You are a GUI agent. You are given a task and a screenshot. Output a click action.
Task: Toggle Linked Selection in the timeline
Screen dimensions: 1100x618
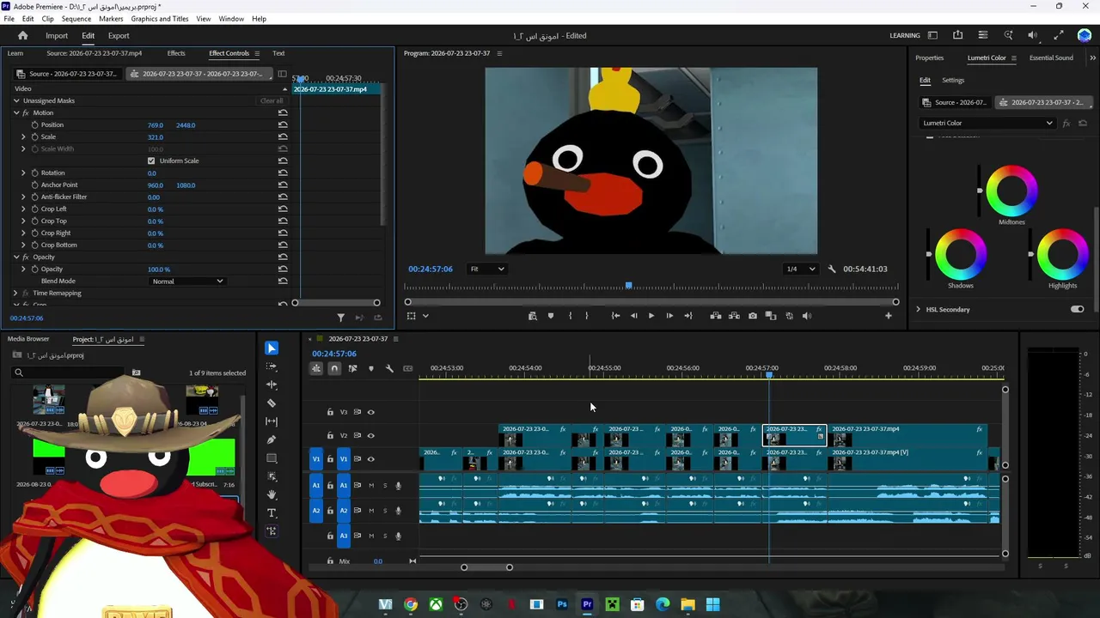click(x=352, y=368)
